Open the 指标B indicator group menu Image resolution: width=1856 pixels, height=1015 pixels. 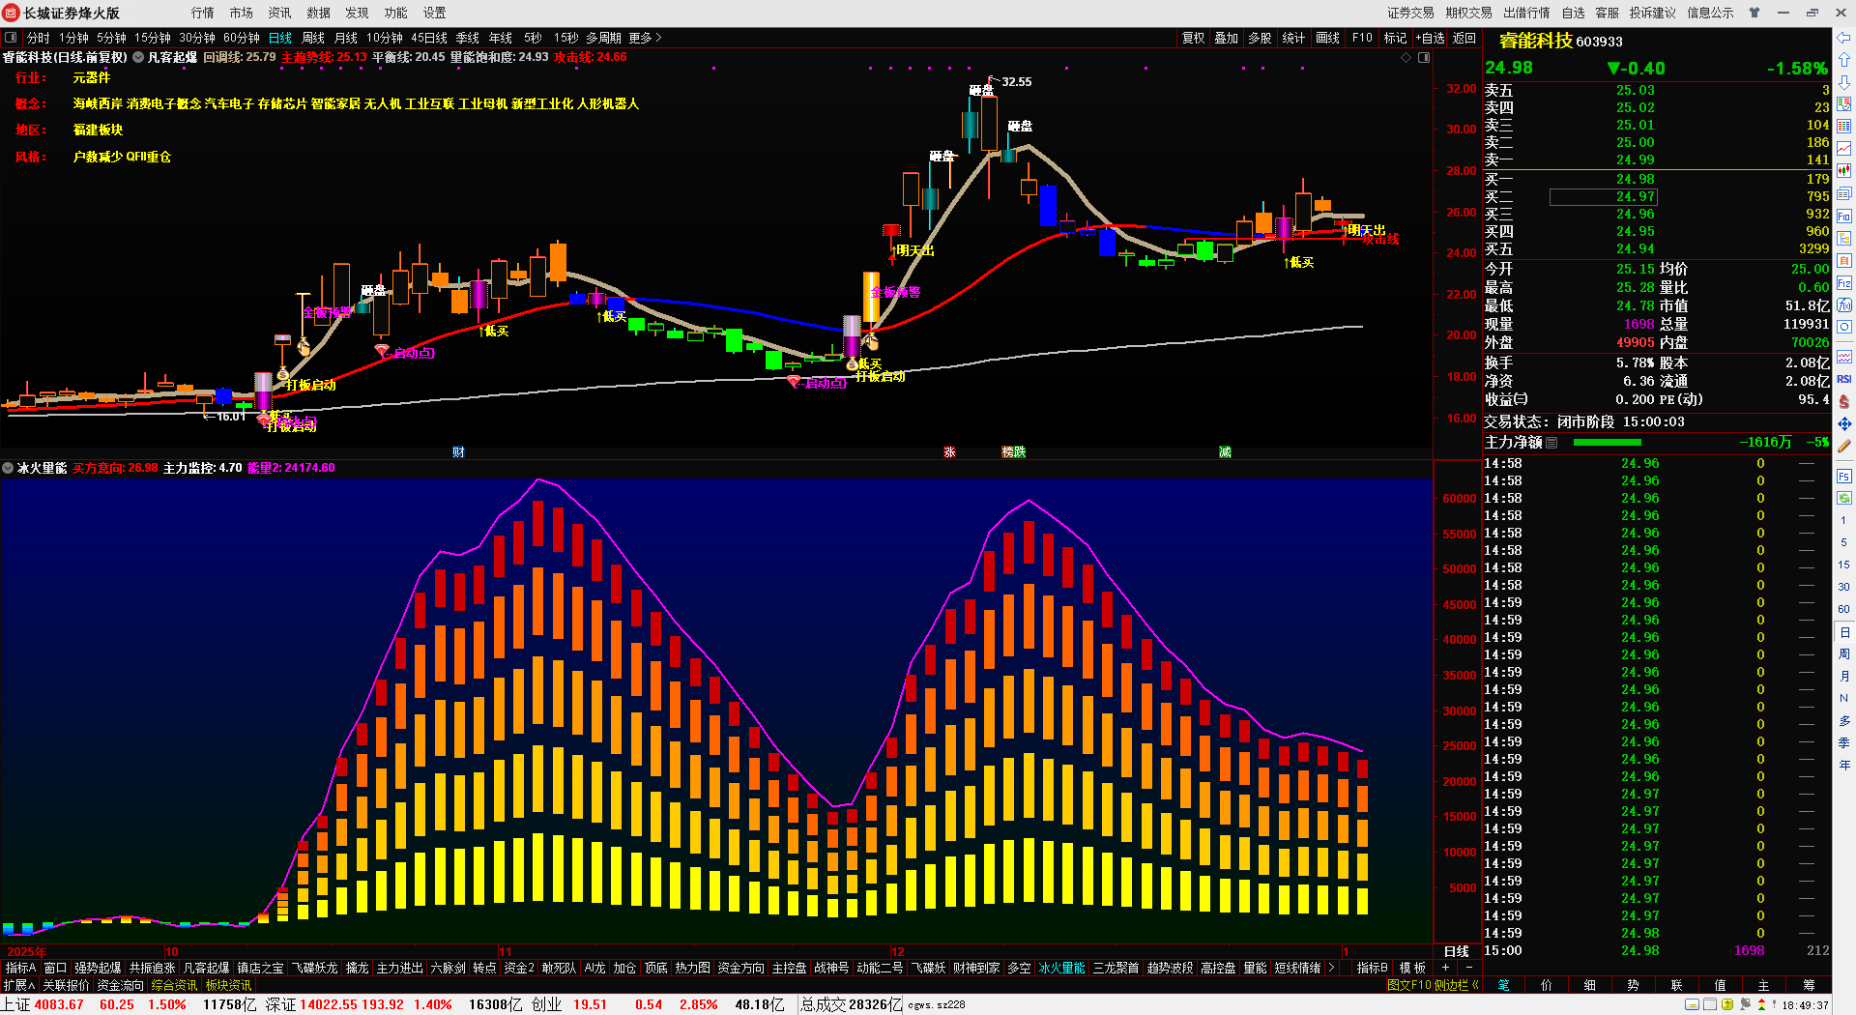coord(1373,968)
